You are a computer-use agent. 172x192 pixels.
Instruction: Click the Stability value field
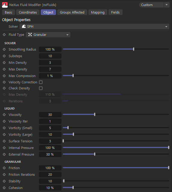pyautogui.click(x=50, y=181)
